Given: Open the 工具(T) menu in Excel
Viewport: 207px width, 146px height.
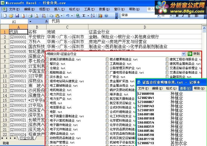Looking at the screenshot, I should 89,9.
